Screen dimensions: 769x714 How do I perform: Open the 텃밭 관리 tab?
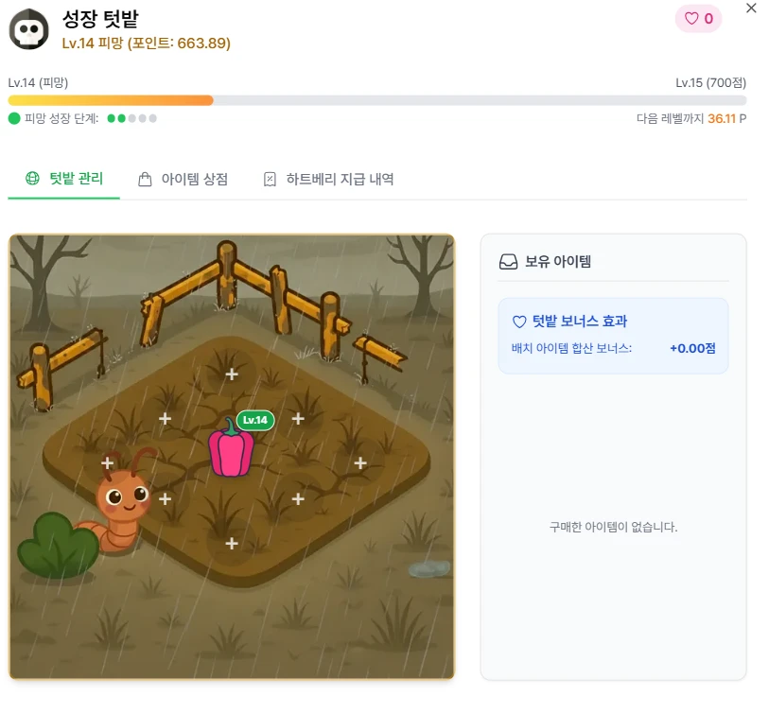point(64,179)
